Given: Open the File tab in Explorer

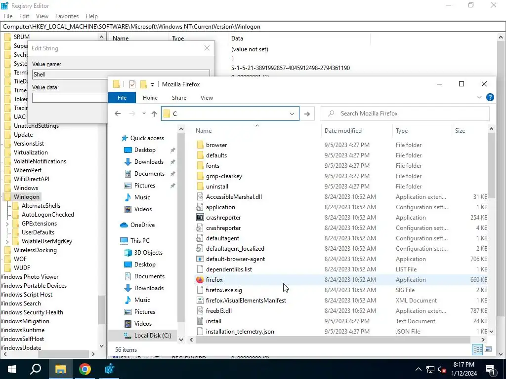Looking at the screenshot, I should (122, 98).
